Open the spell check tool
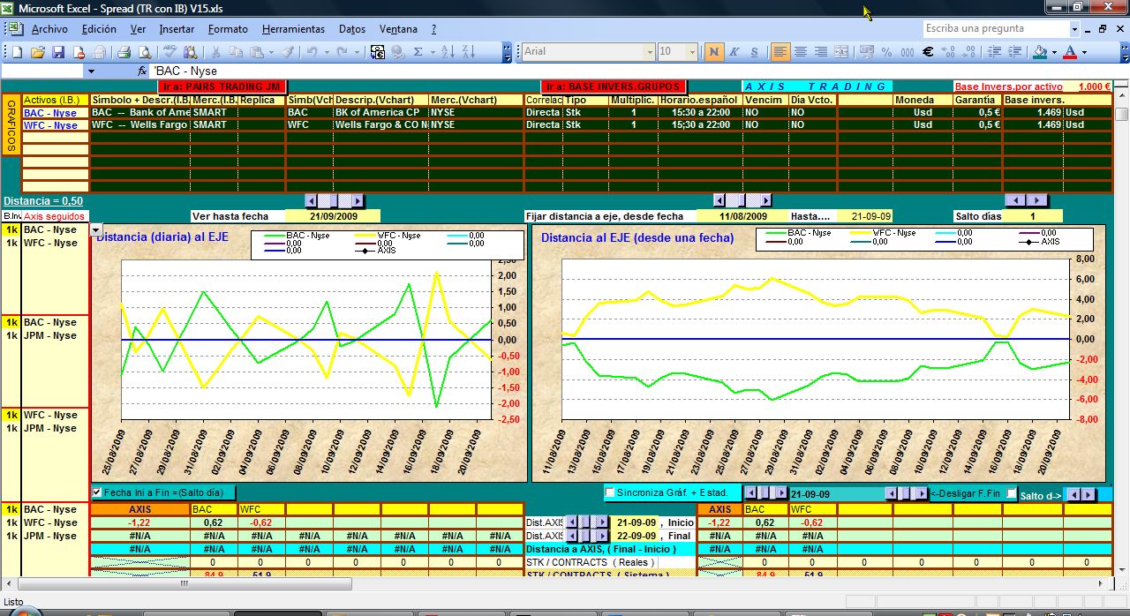The height and width of the screenshot is (616, 1130). click(170, 52)
